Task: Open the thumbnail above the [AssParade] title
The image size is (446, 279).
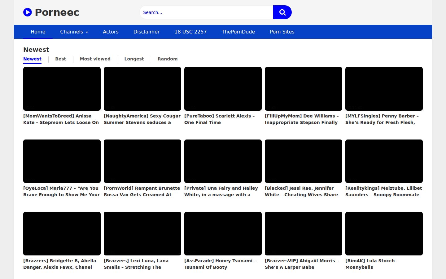Action: coord(223,233)
